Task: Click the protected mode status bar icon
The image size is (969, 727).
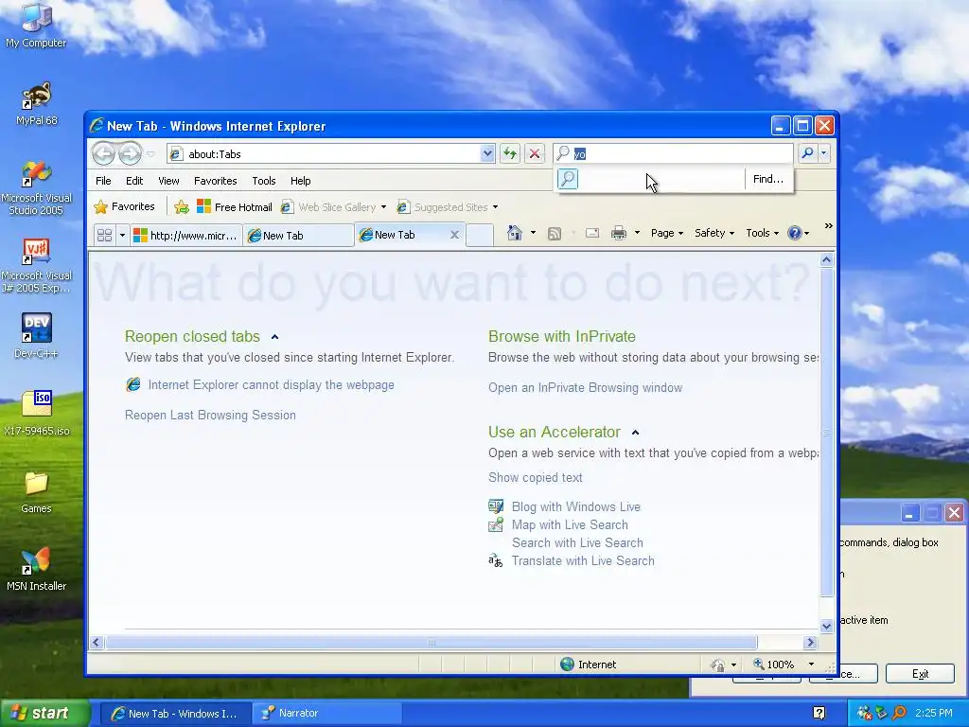Action: [x=718, y=665]
